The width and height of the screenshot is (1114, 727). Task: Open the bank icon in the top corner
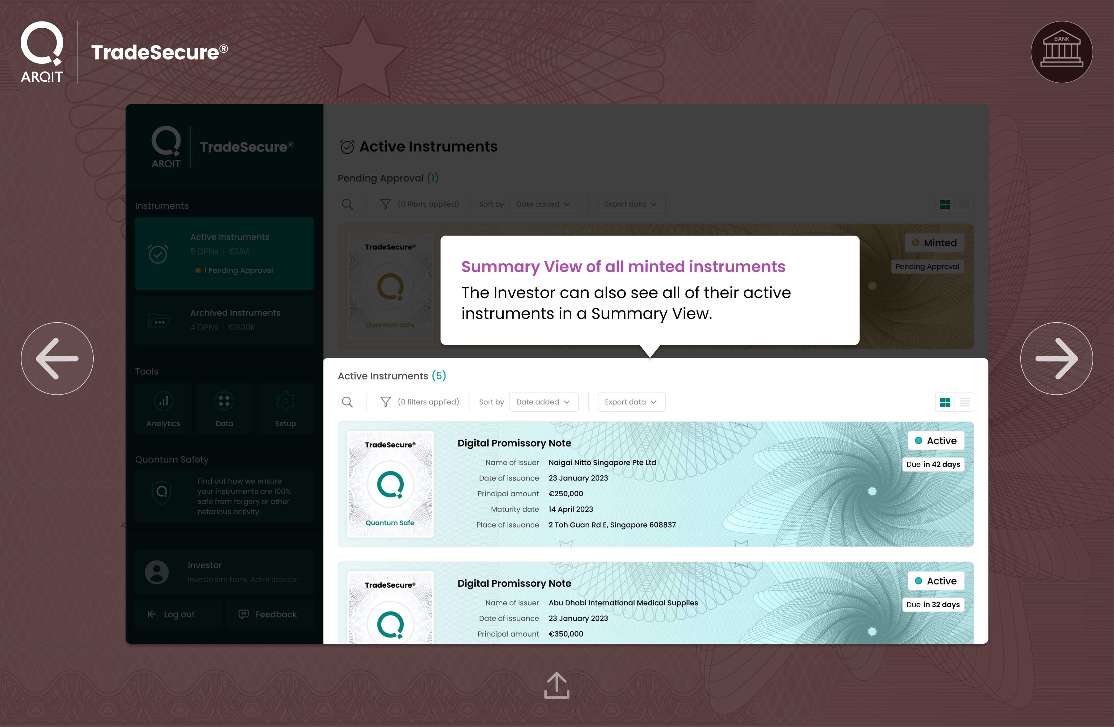click(x=1062, y=52)
